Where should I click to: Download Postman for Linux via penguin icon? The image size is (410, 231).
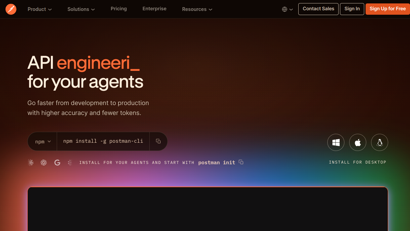point(380,142)
